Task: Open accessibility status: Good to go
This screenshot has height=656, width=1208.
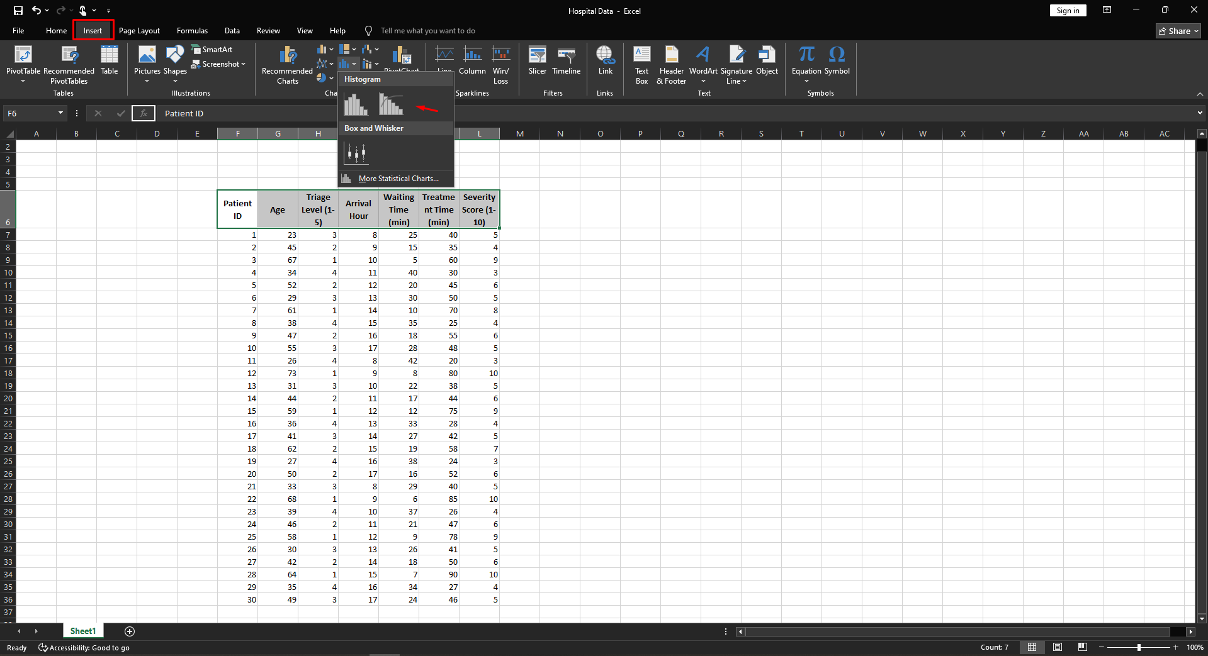Action: point(84,648)
